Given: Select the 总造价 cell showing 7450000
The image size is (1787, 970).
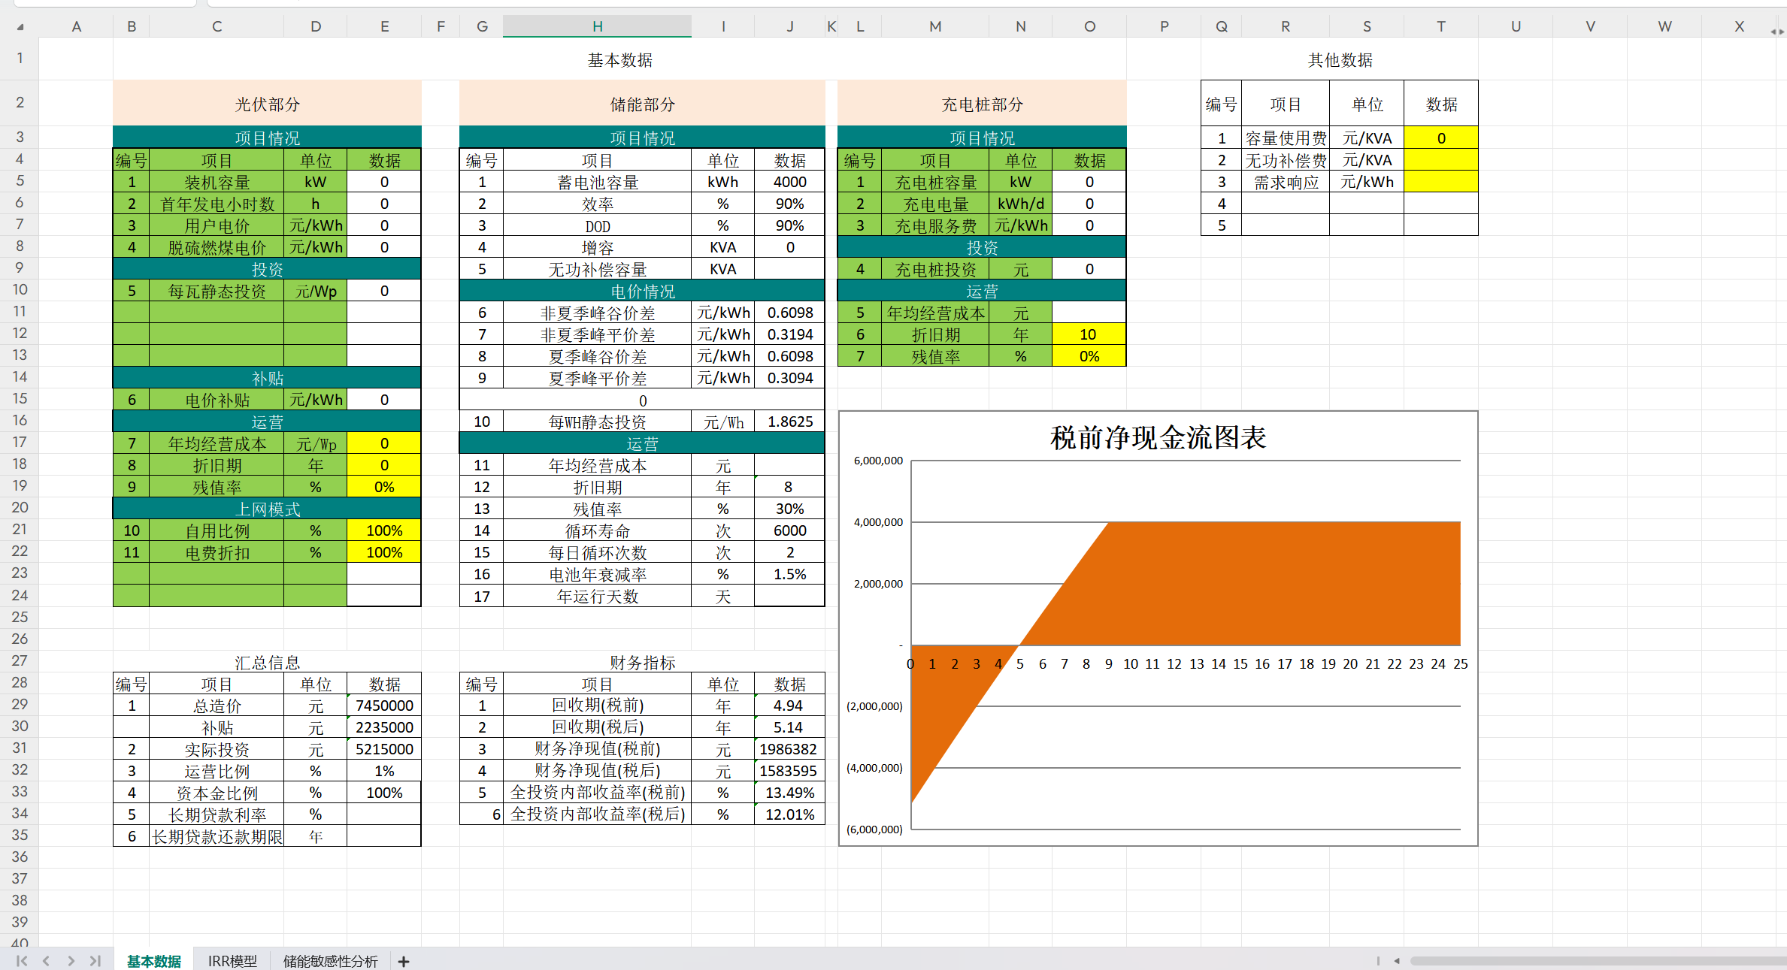Looking at the screenshot, I should (x=384, y=706).
